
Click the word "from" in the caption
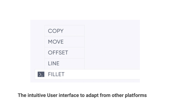click(x=105, y=95)
